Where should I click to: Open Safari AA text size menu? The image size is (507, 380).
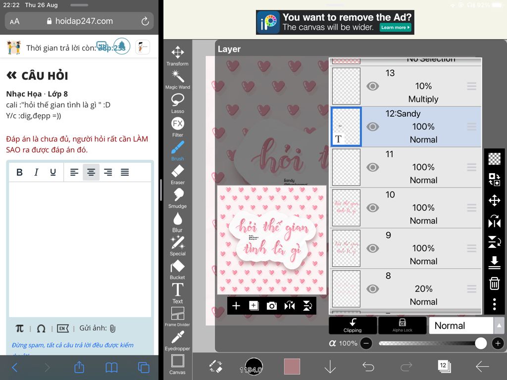click(x=14, y=21)
